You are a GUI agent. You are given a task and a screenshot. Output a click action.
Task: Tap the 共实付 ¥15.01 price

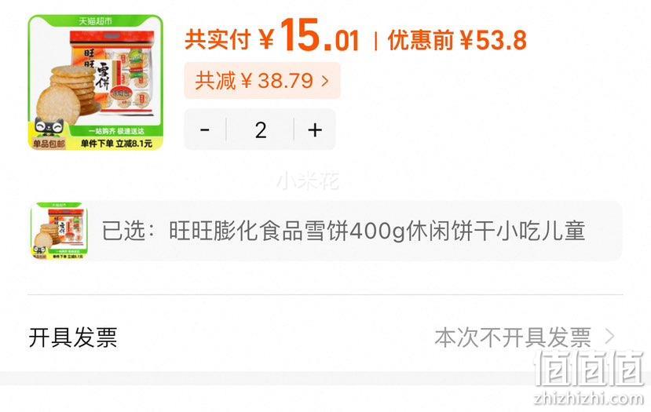(272, 37)
